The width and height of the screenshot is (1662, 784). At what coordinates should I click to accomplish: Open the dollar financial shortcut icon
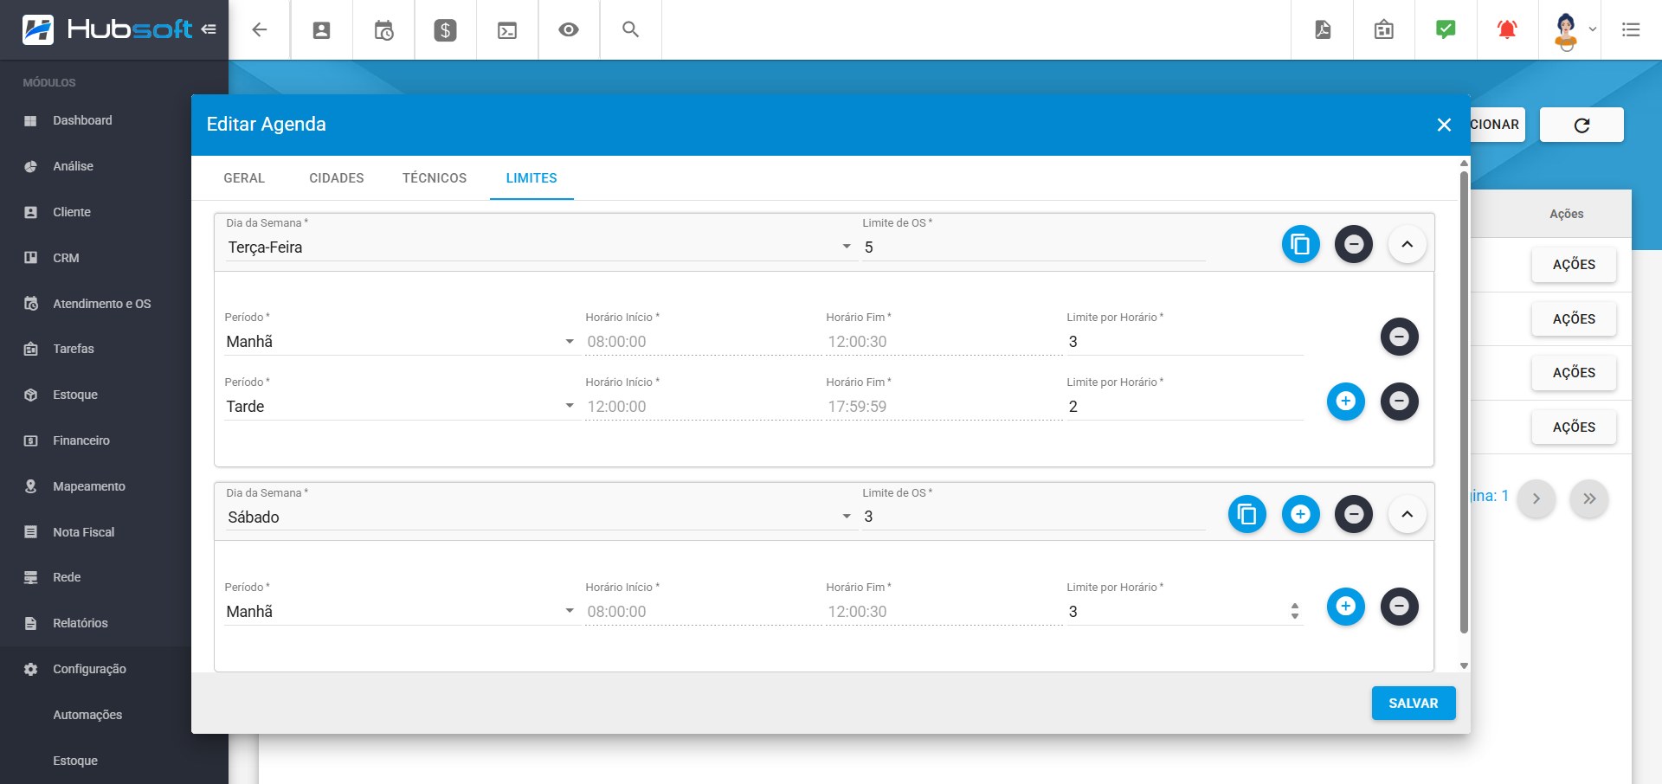point(445,29)
